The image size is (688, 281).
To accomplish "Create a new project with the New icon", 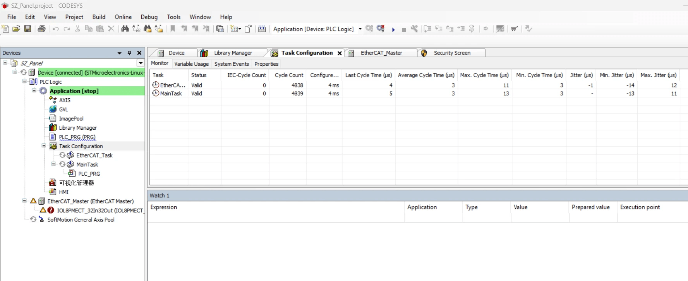I will coord(5,29).
